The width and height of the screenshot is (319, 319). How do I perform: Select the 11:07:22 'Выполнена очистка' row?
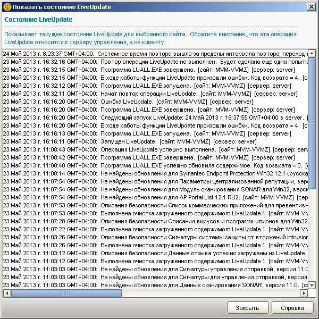click(x=155, y=229)
